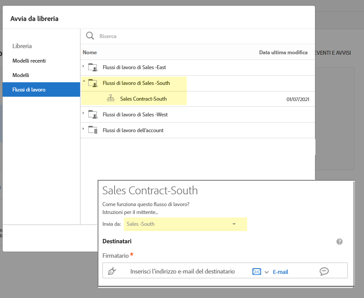The width and height of the screenshot is (364, 298).
Task: Collapse Flussi di lavoro di Sales -South
Action: (x=84, y=82)
